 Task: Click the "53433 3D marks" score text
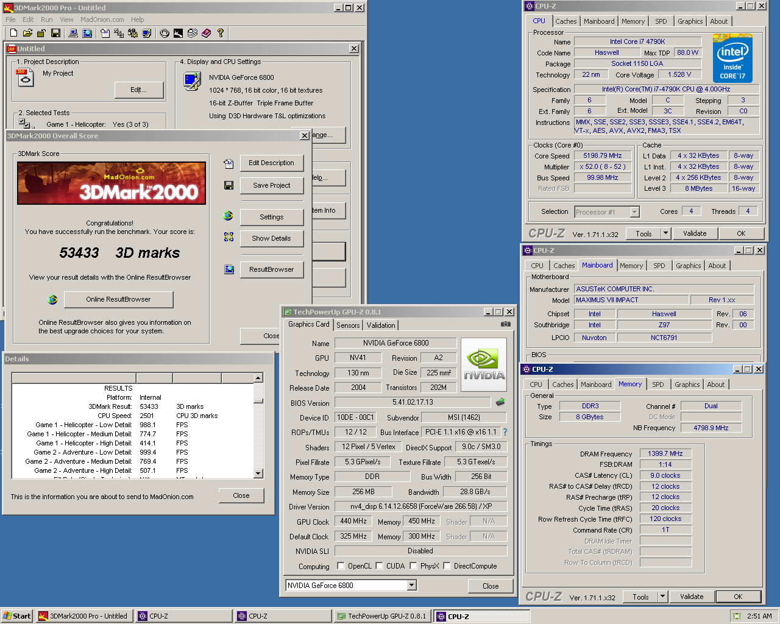(119, 253)
